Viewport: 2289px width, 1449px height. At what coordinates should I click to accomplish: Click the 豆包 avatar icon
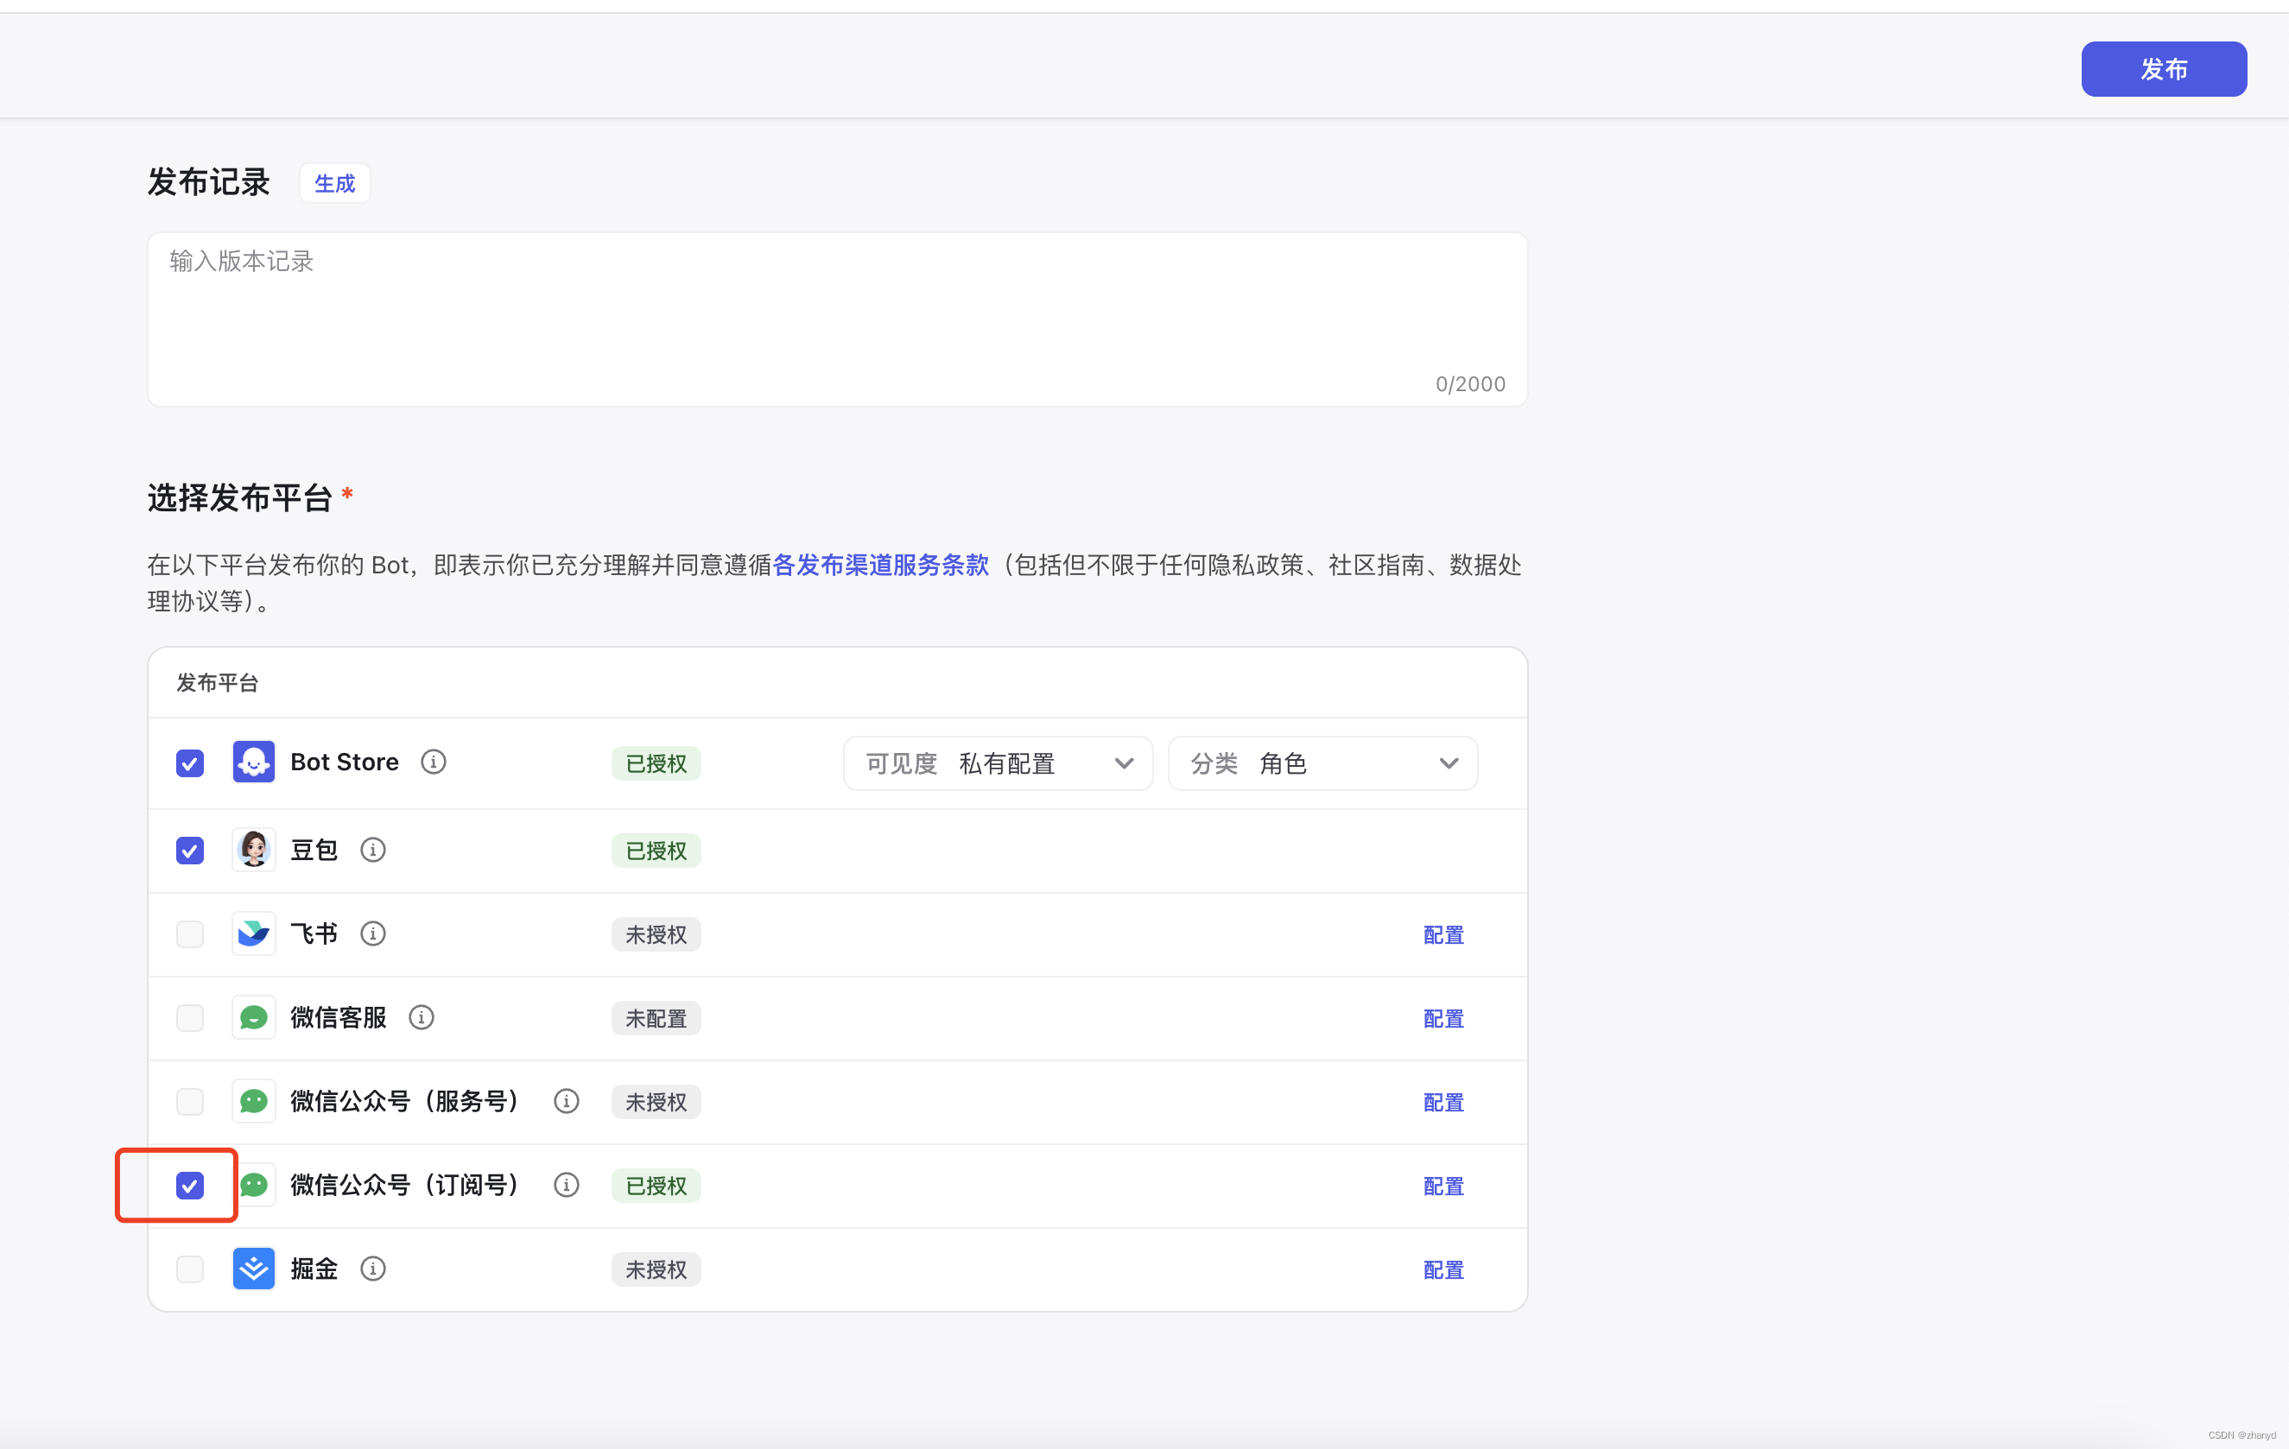(x=254, y=850)
